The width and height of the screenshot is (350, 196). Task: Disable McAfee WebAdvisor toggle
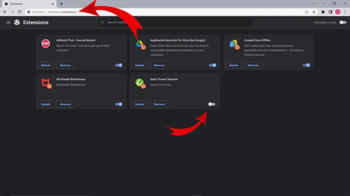(x=119, y=104)
